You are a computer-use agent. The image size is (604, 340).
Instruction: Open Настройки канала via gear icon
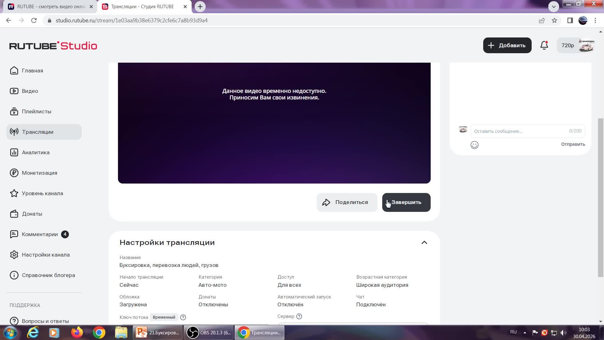point(14,255)
